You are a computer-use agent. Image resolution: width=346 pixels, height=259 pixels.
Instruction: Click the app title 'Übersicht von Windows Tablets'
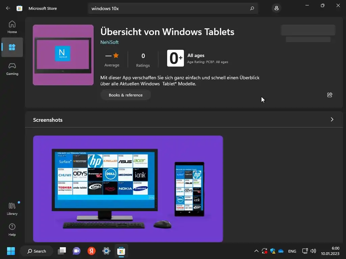[x=167, y=32]
